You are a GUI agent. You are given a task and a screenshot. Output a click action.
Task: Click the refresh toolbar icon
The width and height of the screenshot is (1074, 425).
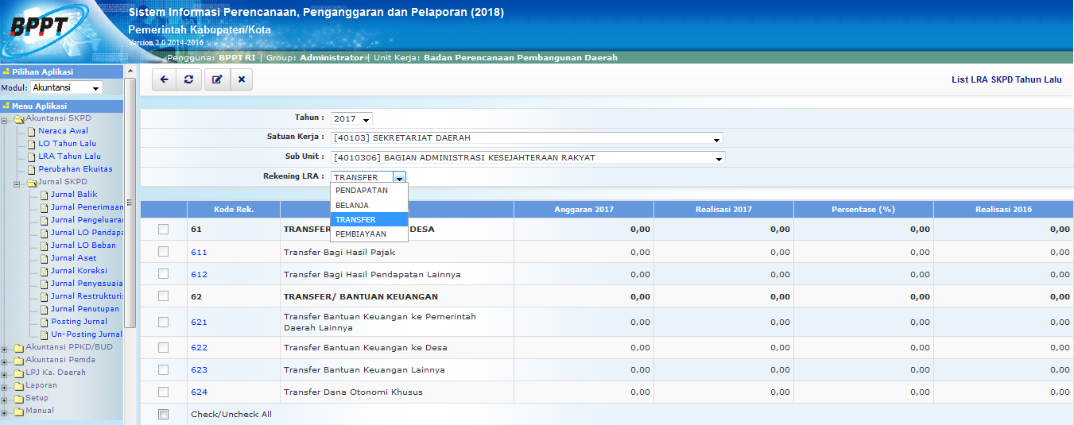coord(188,79)
